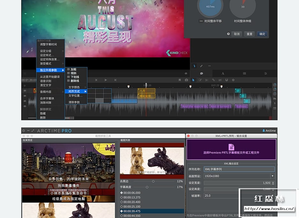Click the pencil edit icon above the panel tabs

click(x=201, y=66)
